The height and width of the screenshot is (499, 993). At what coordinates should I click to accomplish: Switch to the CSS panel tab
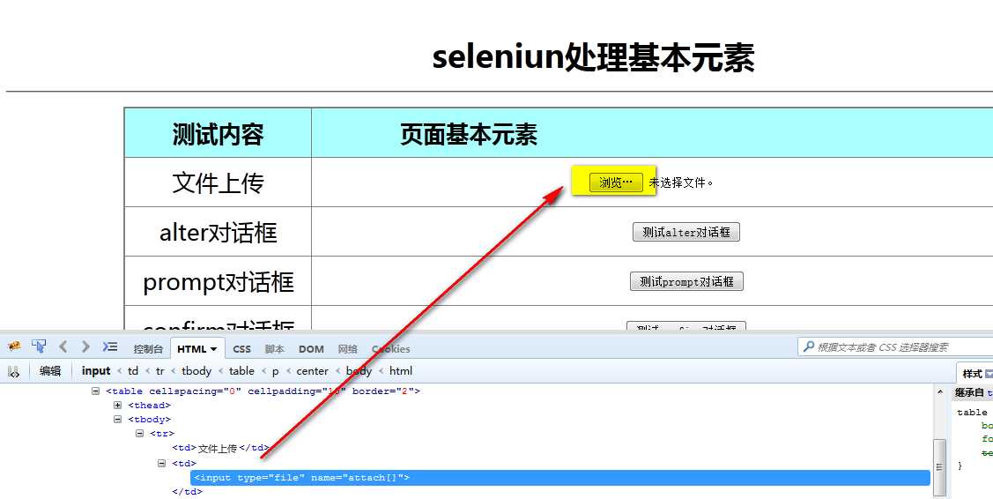tap(242, 349)
